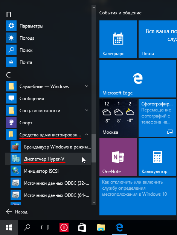
Task: Open the OneNote tile
Action: 118,157
